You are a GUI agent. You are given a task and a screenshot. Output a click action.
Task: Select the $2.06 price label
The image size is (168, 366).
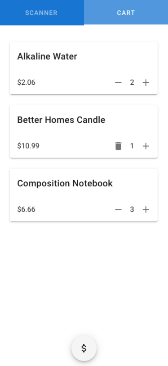(26, 83)
